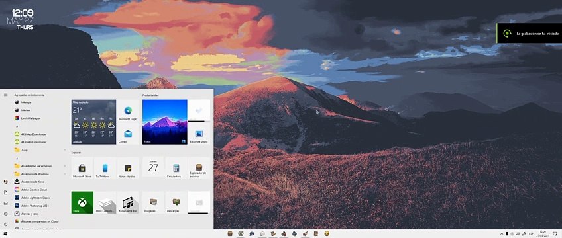Open the user account avatar menu
Image resolution: width=562 pixels, height=238 pixels.
[6, 182]
